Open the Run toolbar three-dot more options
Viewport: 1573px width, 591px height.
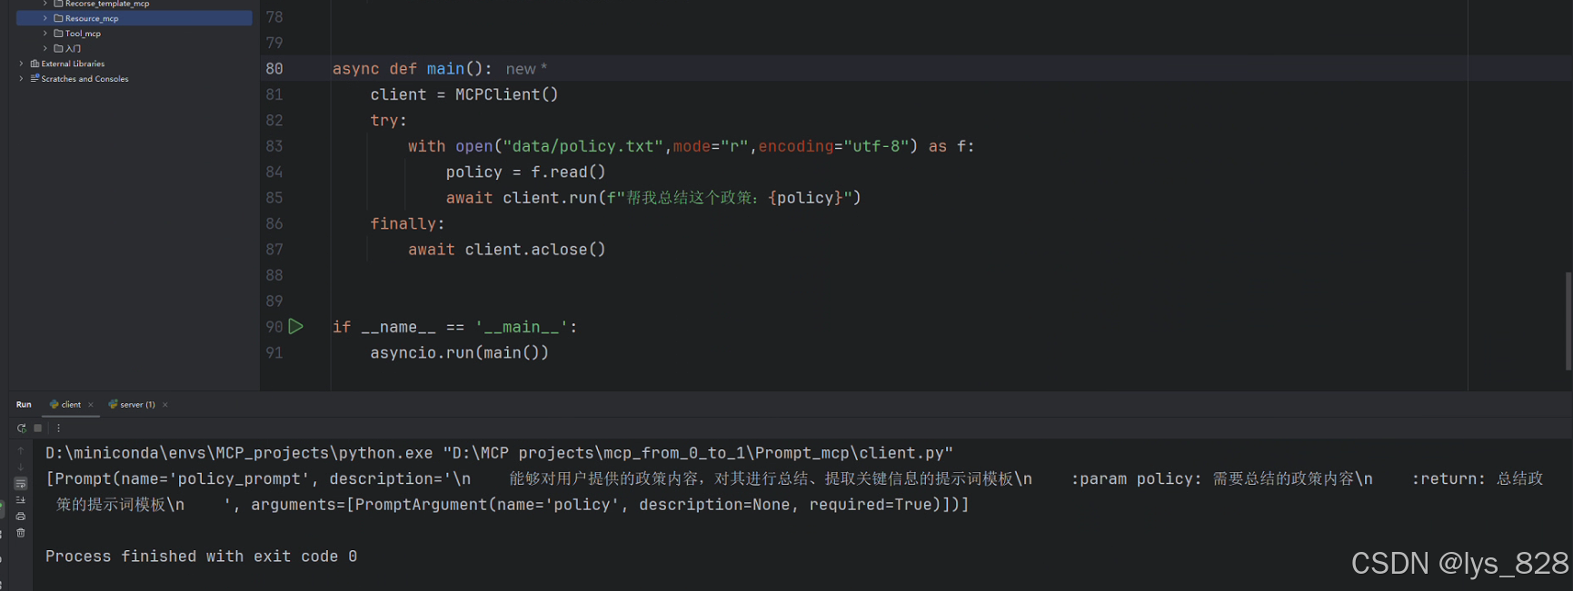[x=58, y=428]
